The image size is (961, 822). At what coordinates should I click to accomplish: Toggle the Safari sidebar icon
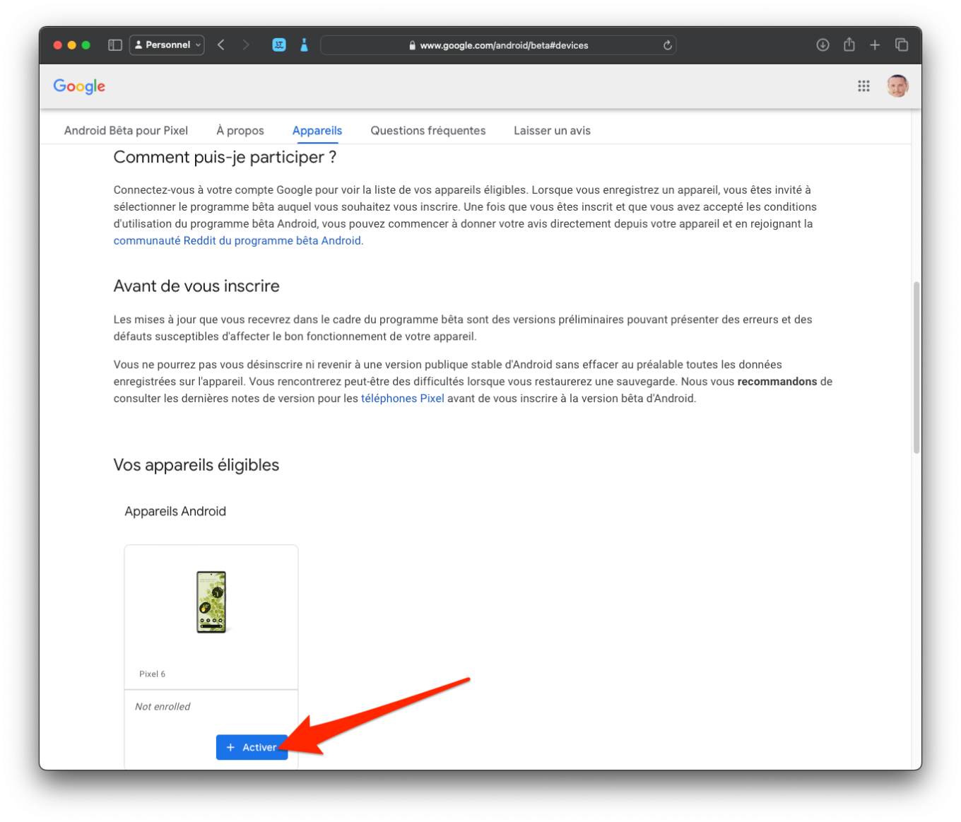[x=115, y=45]
